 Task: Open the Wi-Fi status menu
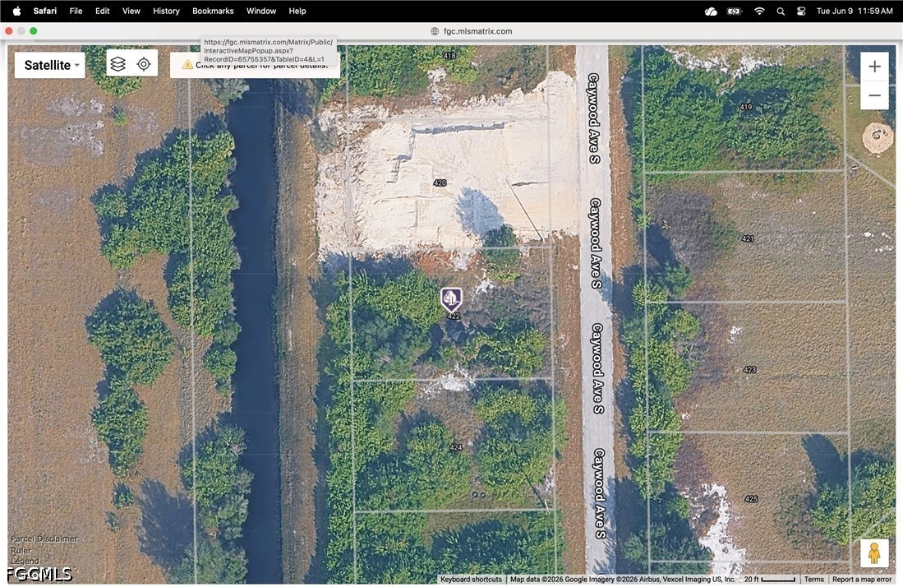[x=759, y=11]
